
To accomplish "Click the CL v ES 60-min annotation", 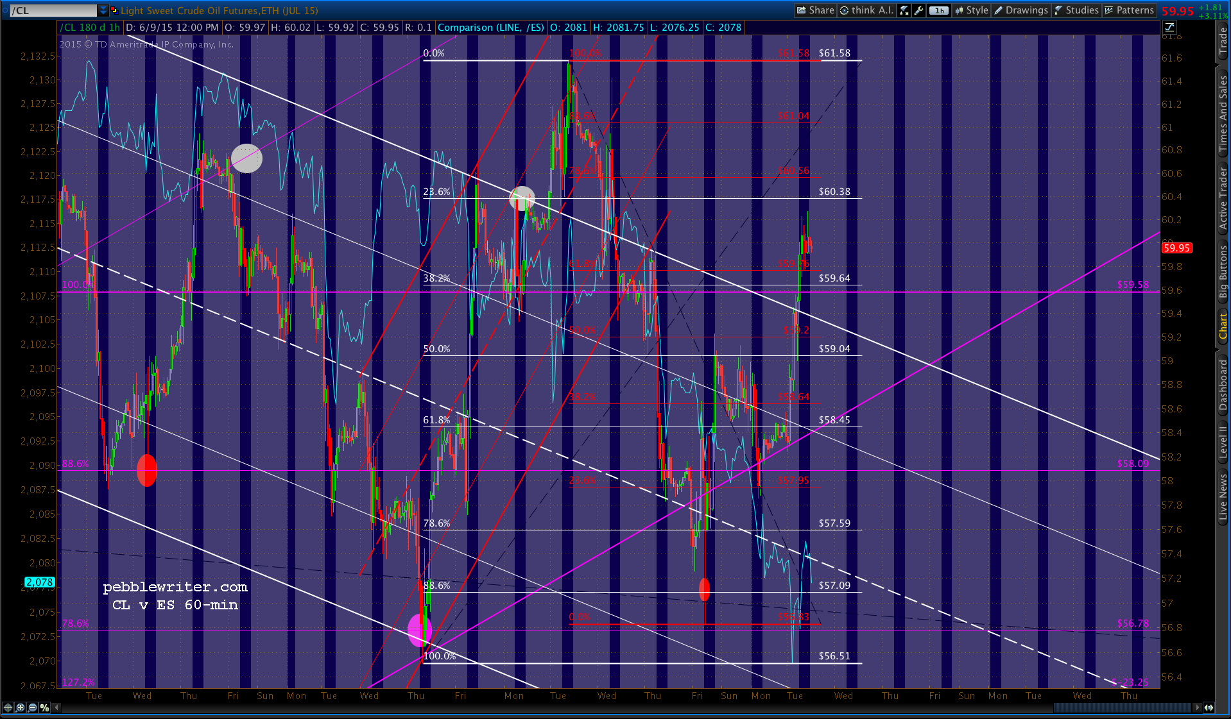I will pos(175,605).
